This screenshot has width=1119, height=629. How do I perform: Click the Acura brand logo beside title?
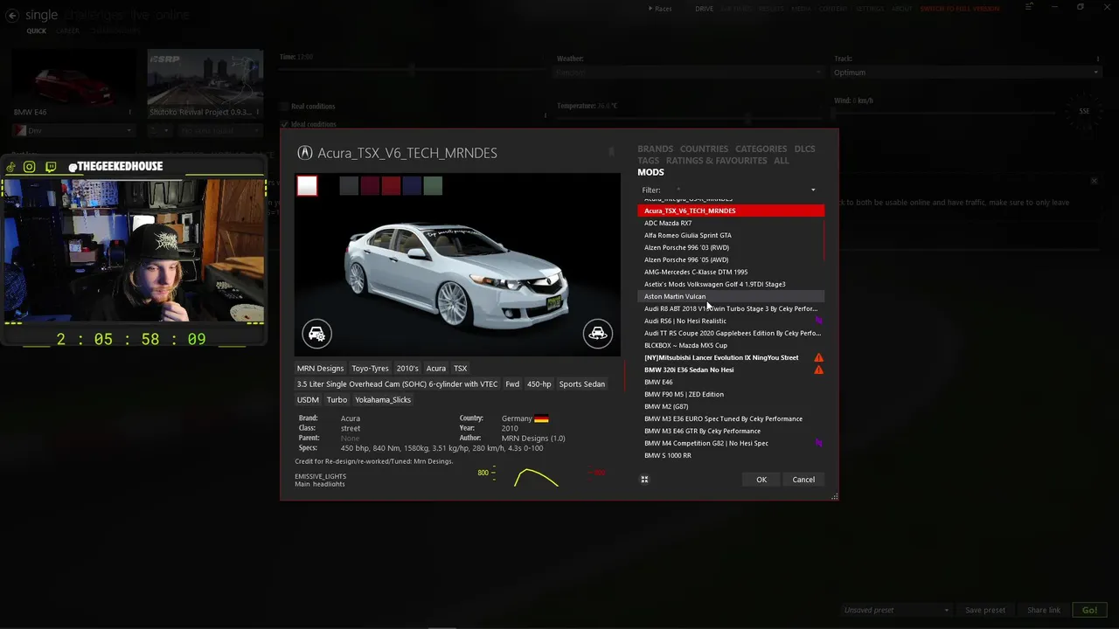[x=304, y=153]
